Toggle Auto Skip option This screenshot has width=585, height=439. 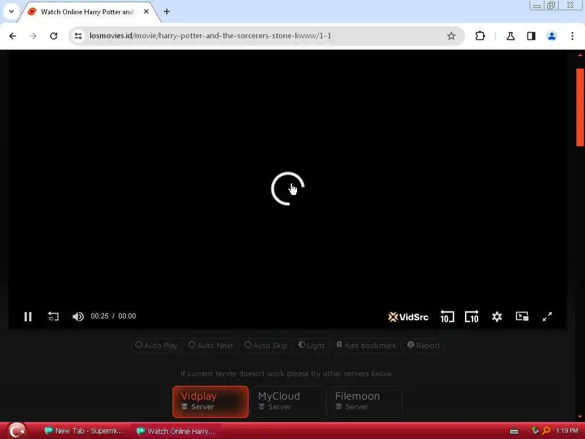(266, 345)
